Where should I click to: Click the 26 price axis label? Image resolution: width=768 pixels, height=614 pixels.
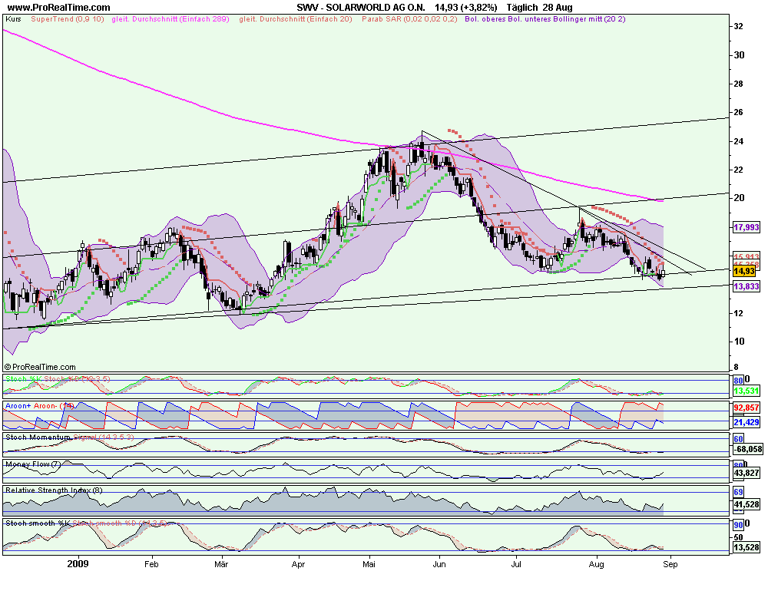point(739,113)
